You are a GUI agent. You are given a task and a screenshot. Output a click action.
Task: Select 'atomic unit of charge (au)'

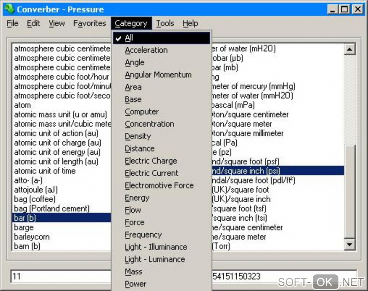61,142
